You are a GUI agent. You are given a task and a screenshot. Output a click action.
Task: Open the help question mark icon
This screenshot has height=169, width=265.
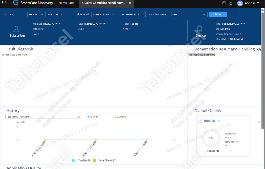[x=231, y=3]
